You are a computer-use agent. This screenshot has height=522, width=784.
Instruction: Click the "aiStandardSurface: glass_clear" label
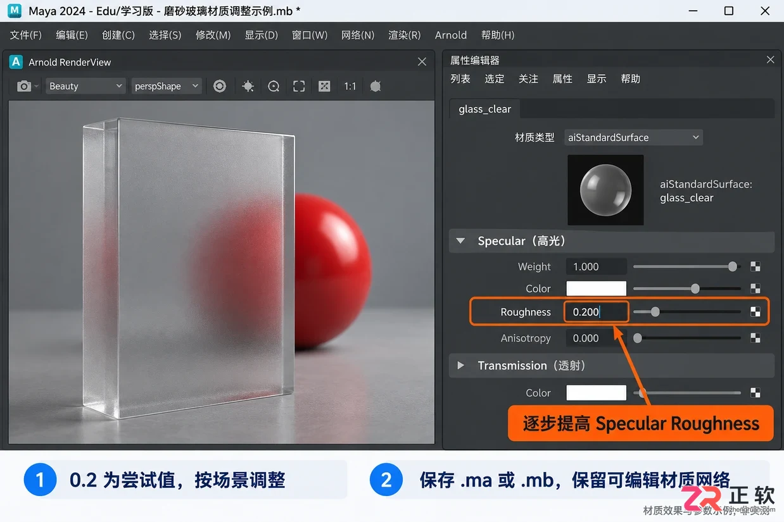click(706, 191)
